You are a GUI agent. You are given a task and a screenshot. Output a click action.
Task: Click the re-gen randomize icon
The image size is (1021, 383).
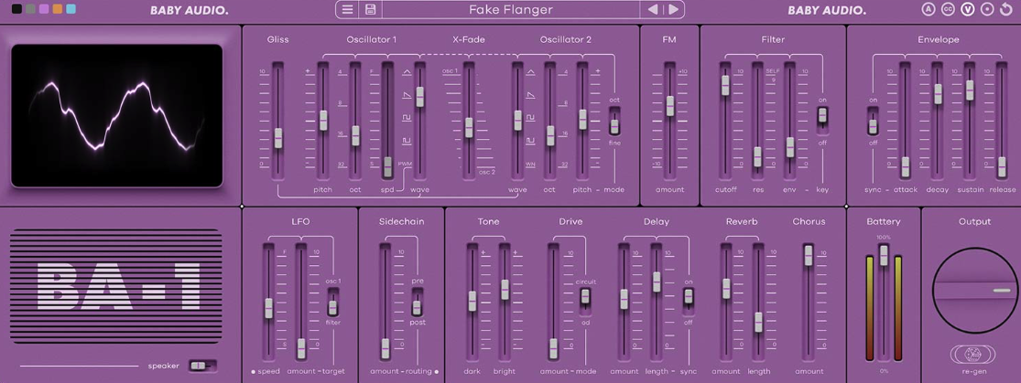pos(974,355)
